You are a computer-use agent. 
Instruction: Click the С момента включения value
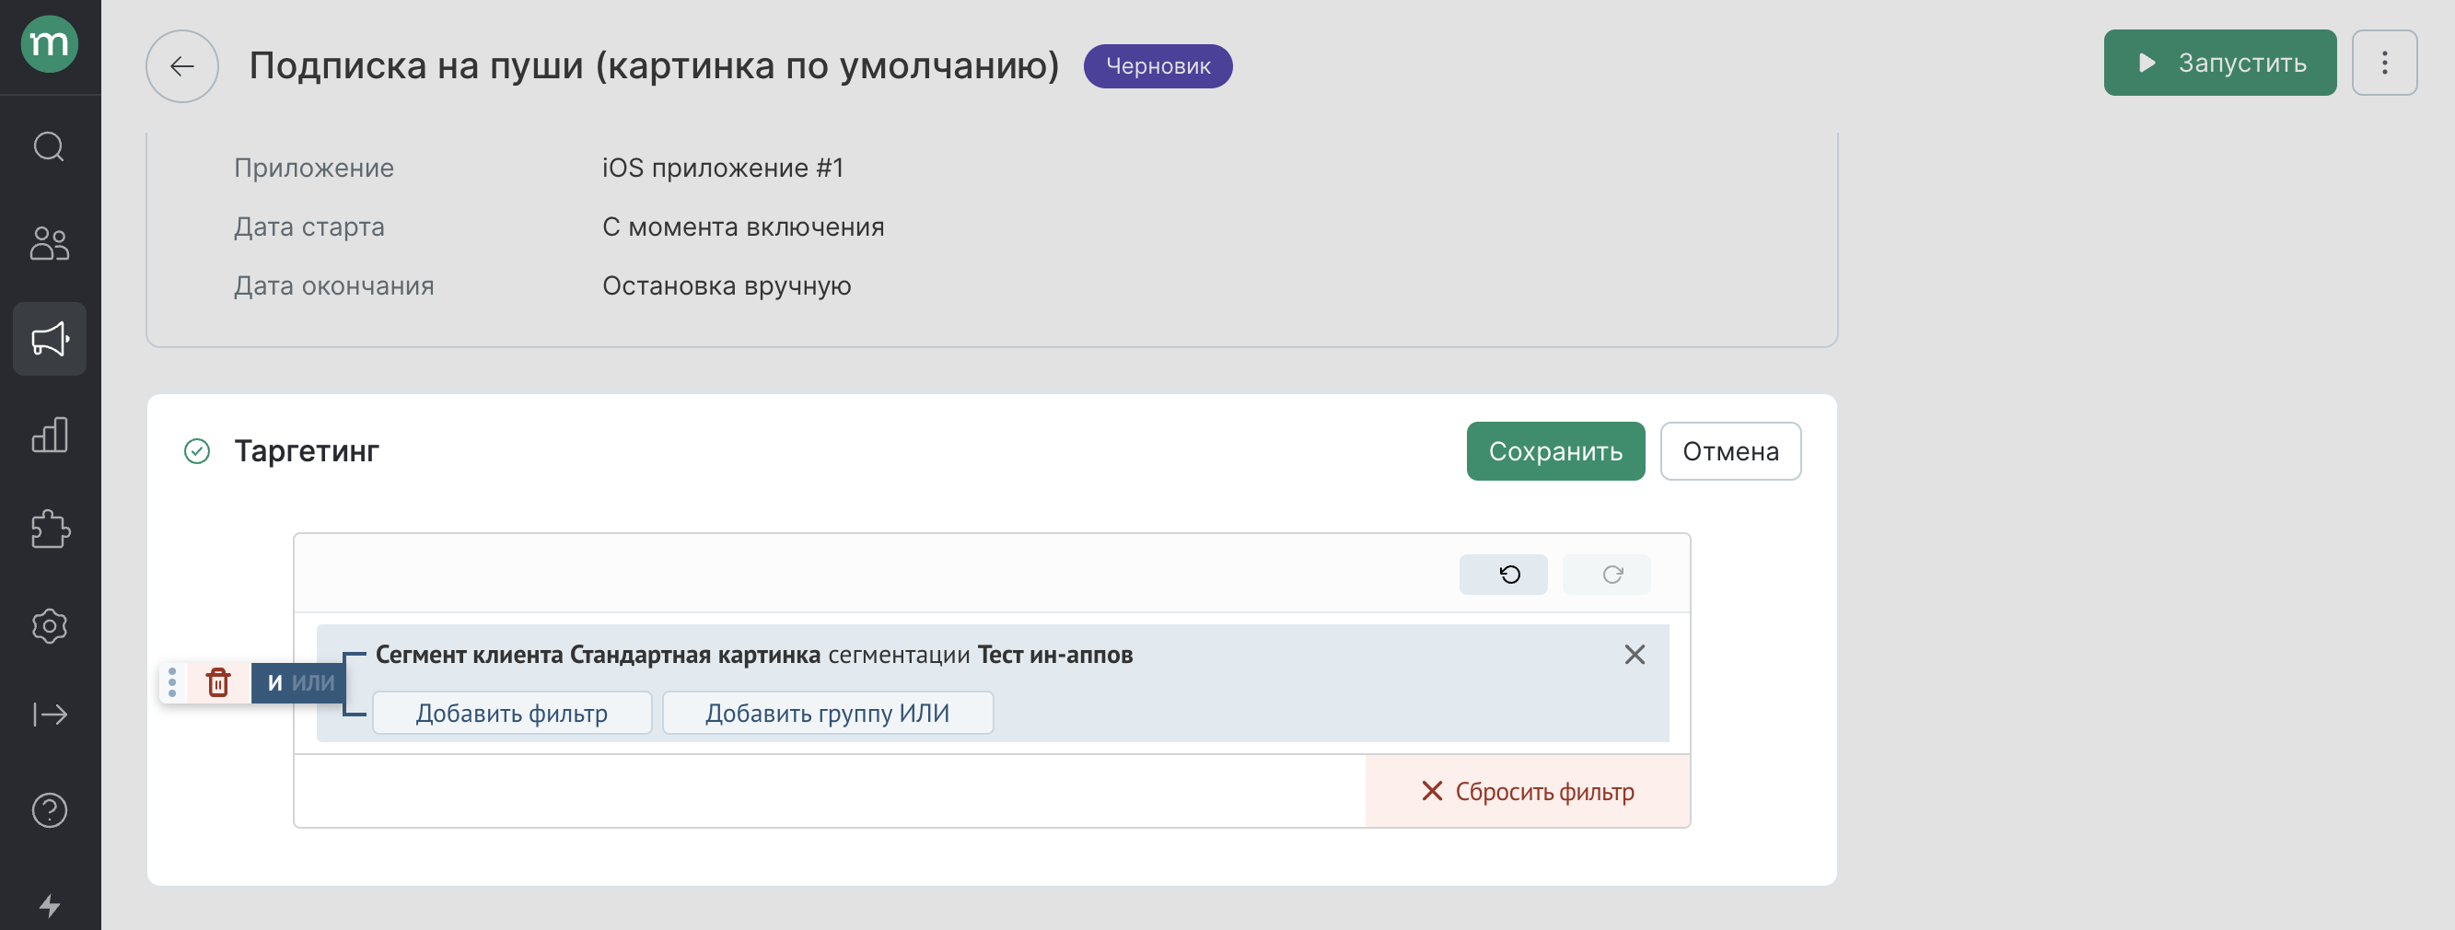743,227
